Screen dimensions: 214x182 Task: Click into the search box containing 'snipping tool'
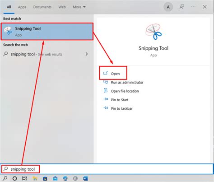click(x=107, y=169)
